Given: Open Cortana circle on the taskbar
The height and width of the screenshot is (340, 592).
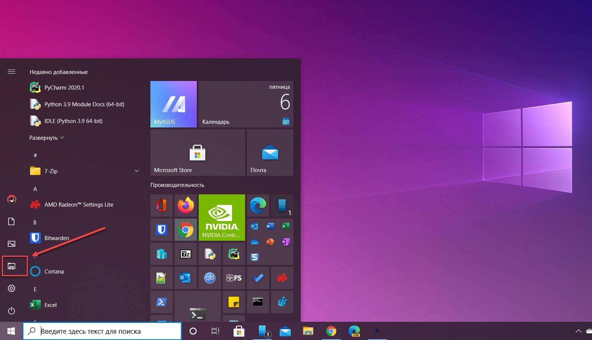Looking at the screenshot, I should [193, 331].
